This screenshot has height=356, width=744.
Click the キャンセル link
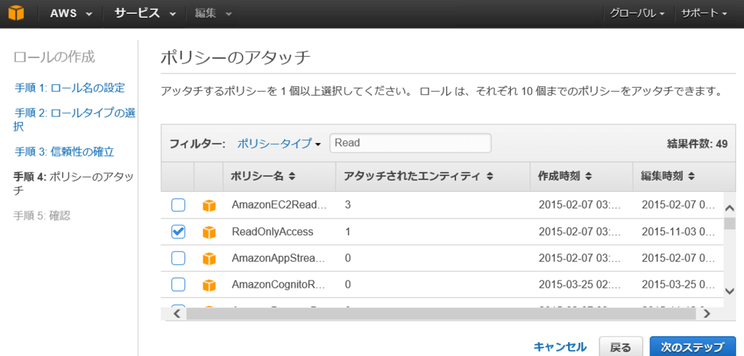(560, 347)
